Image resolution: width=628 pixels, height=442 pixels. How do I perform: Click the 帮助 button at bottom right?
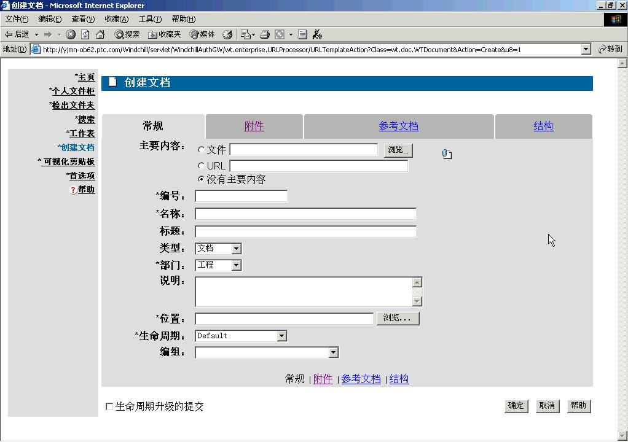click(x=578, y=406)
